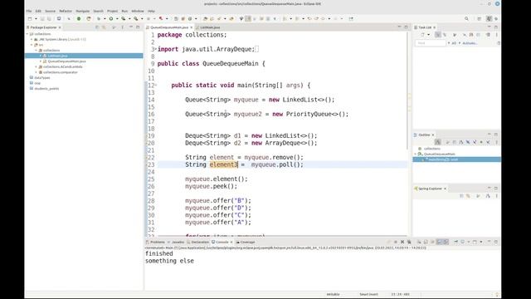Image resolution: width=531 pixels, height=299 pixels.
Task: Click Activate... link in Task List
Action: click(x=470, y=43)
